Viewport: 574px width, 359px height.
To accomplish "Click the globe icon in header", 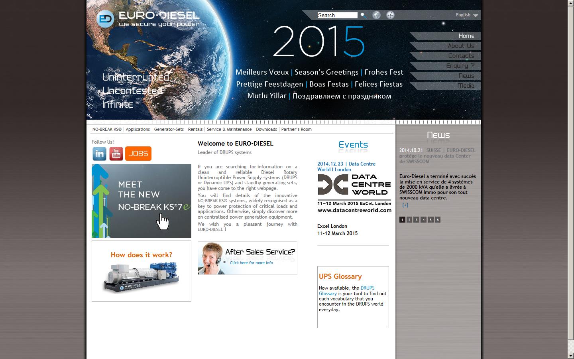I will coord(376,15).
